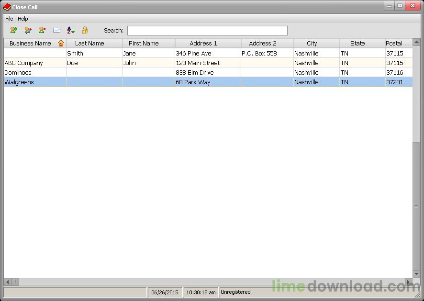Click the 10:30:18 am time in status bar
This screenshot has width=424, height=301.
[x=201, y=292]
